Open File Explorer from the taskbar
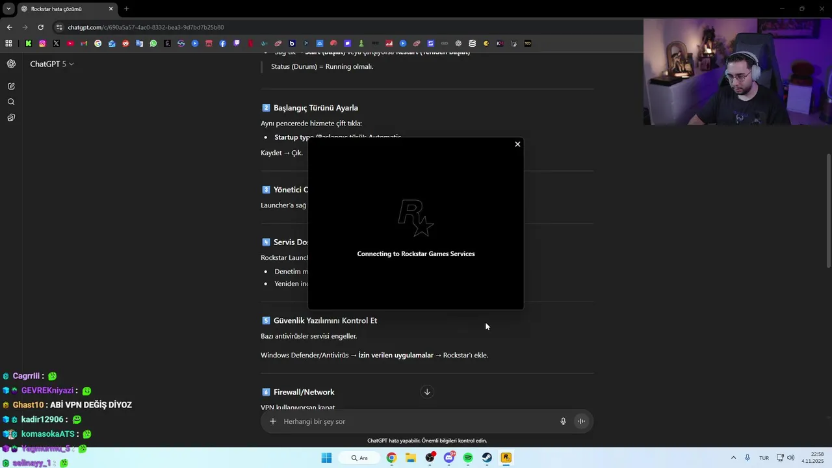 pos(411,458)
